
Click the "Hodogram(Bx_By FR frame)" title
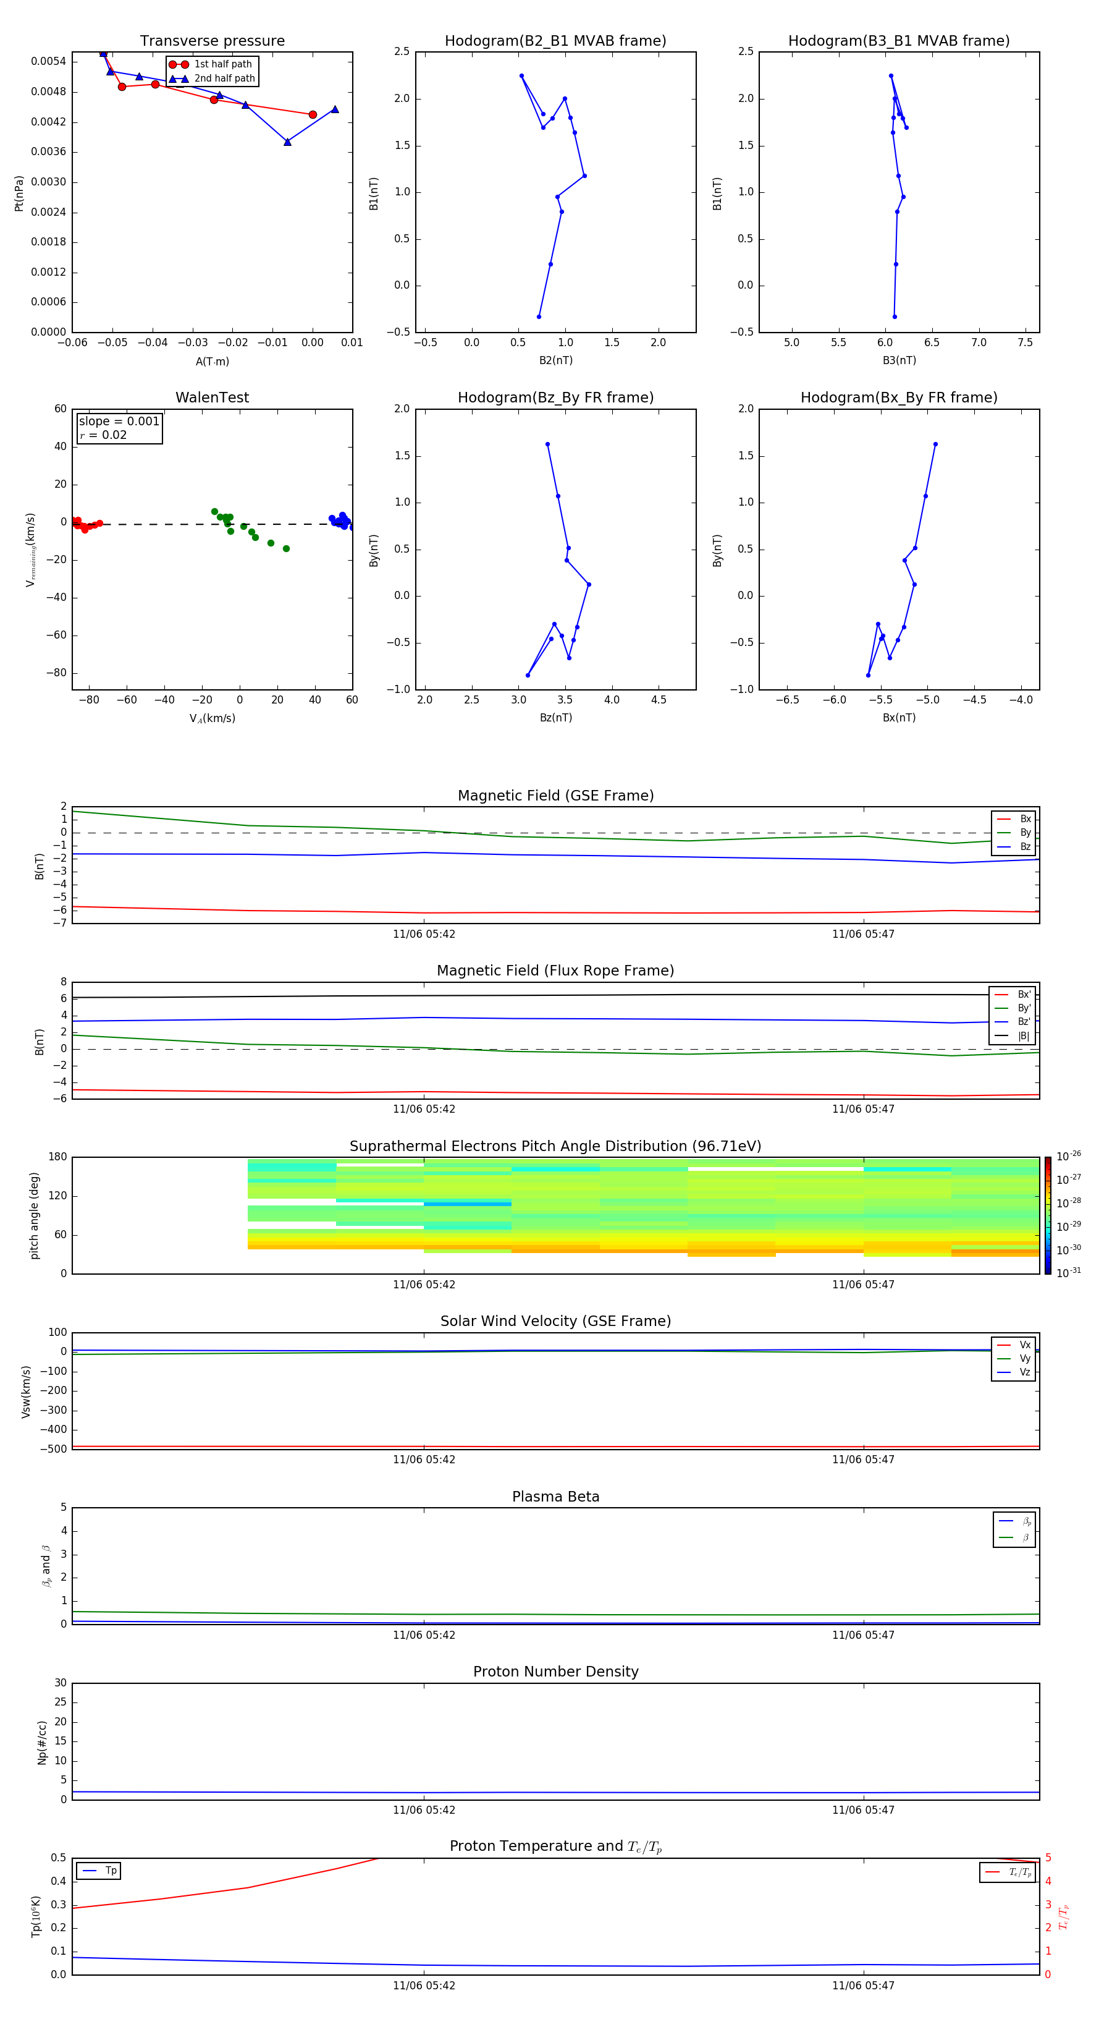tap(899, 397)
